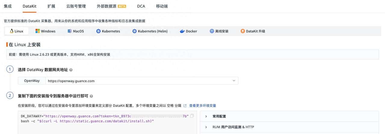The image size is (385, 134).
Task: Click help icon beside 安装指令 heading
Action: point(91,96)
